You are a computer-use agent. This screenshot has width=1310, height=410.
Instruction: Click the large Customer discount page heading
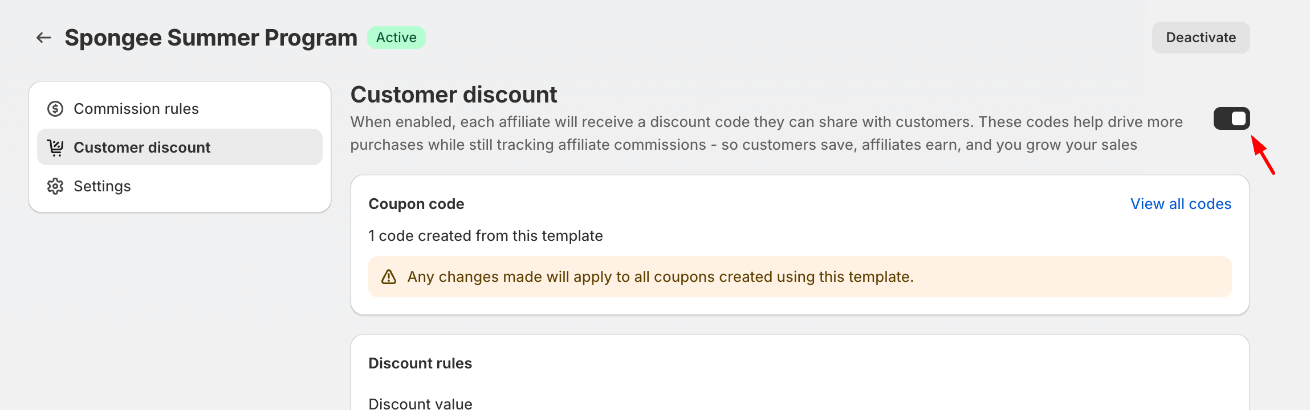coord(454,95)
